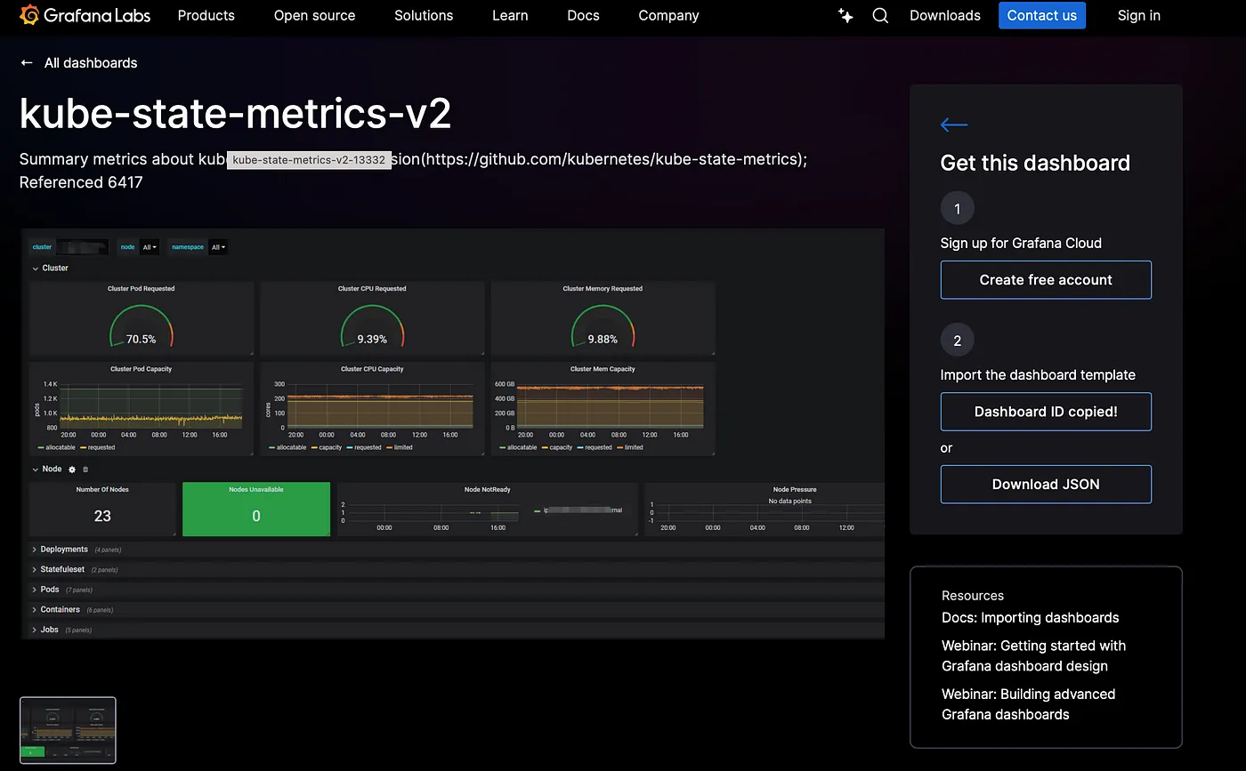The image size is (1246, 771).
Task: Open the cluster variable dropdown
Action: [82, 247]
